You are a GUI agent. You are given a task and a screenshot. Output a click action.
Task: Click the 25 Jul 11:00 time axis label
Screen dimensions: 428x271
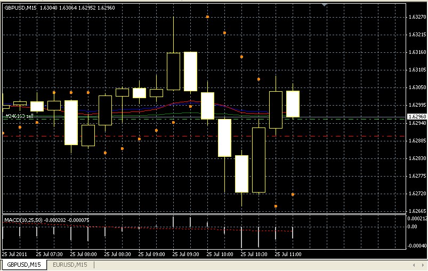[288, 254]
